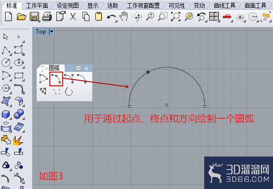
Task: Select the single Point tool
Action: pos(19,37)
